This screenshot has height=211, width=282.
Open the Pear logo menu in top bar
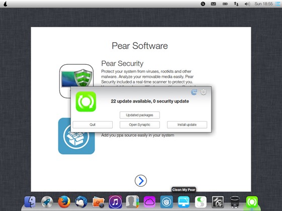coord(6,4)
